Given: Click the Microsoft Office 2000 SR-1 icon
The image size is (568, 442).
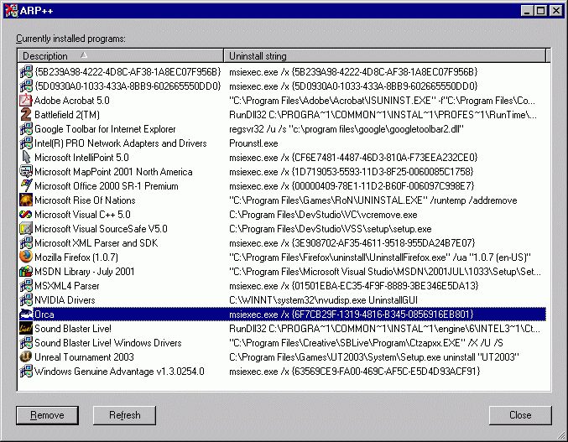Looking at the screenshot, I should coord(26,185).
